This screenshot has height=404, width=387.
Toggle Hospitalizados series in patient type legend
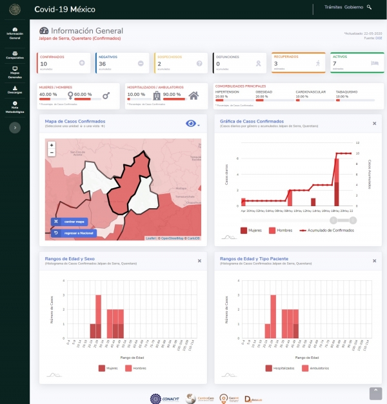tap(278, 369)
